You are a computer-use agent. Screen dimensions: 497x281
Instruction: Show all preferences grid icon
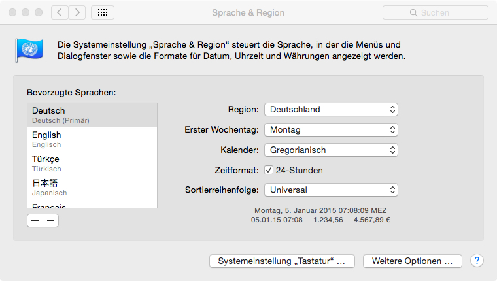coord(103,12)
